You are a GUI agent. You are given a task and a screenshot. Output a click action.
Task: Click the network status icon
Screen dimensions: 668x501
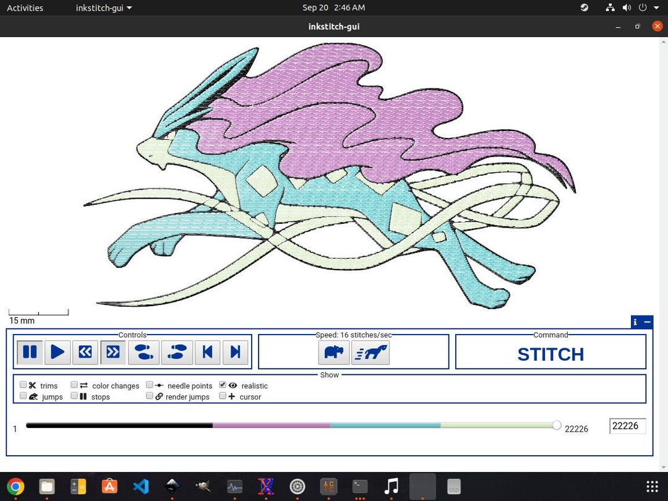(610, 7)
